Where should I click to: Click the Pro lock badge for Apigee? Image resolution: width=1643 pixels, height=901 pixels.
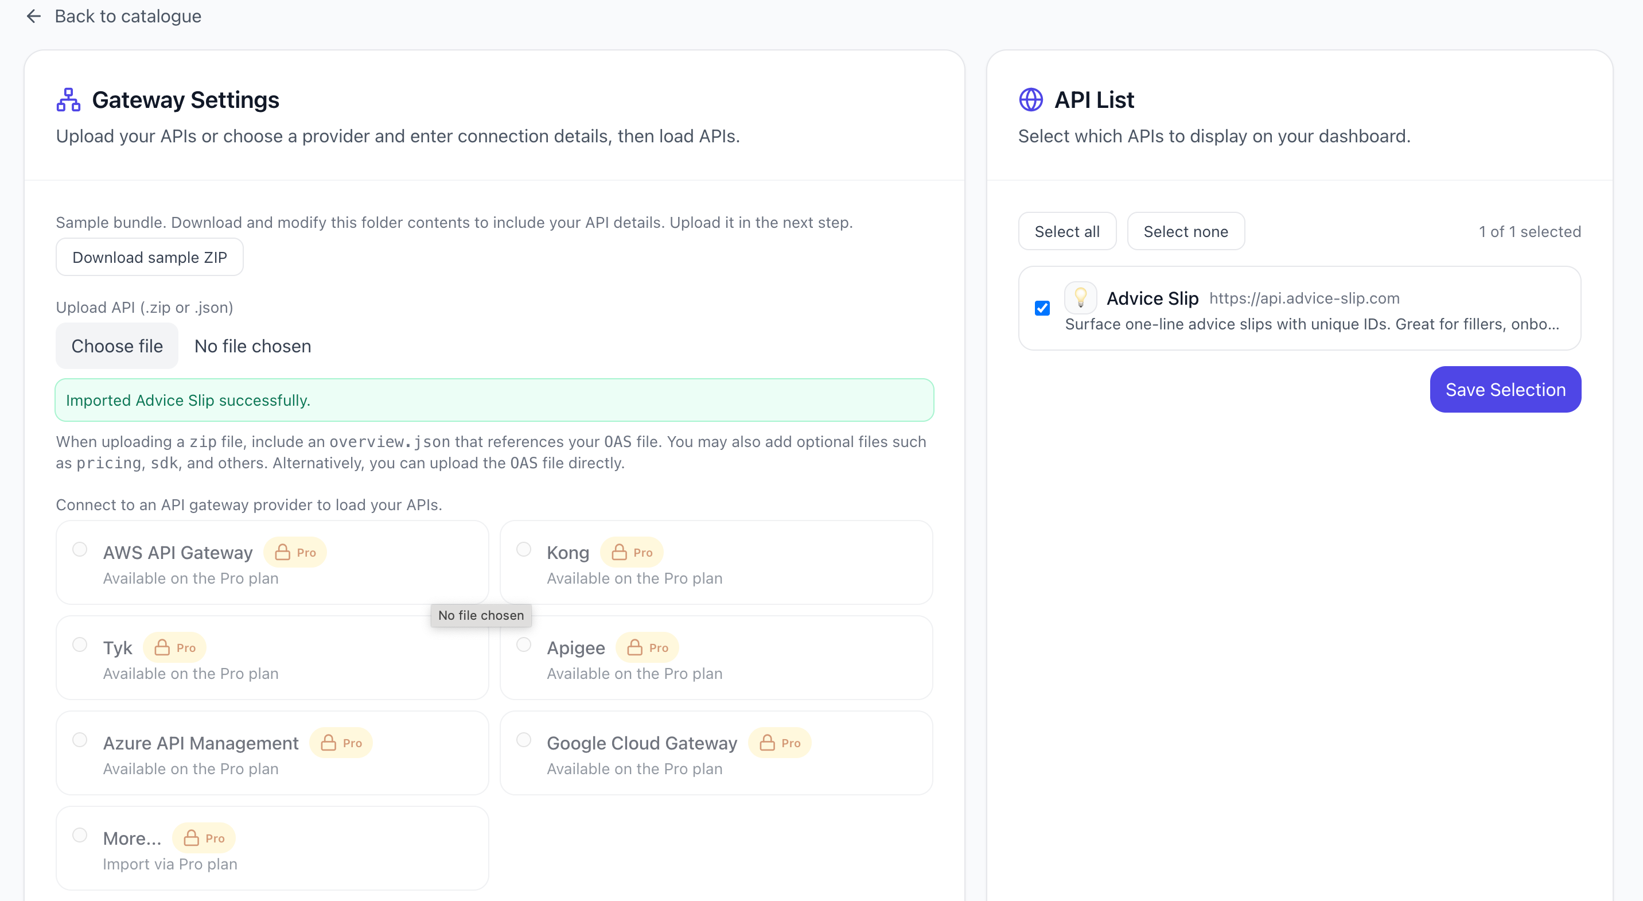pos(647,648)
